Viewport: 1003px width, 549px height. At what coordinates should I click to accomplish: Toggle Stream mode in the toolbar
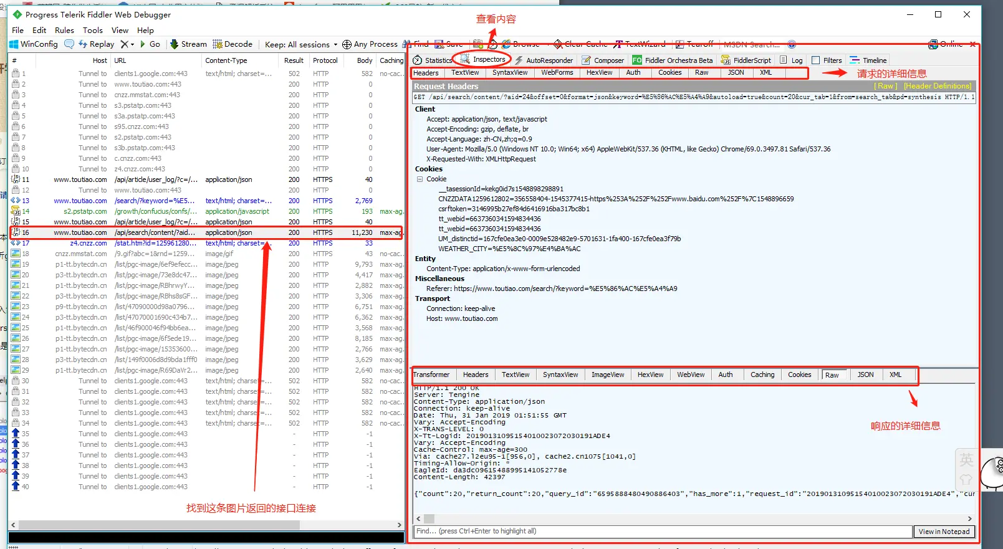pos(188,44)
